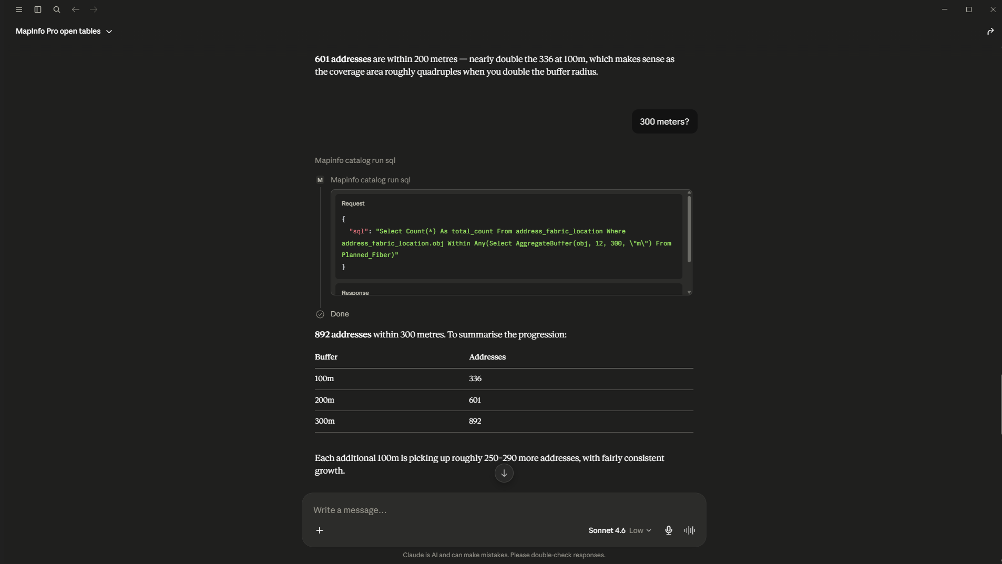Image resolution: width=1002 pixels, height=564 pixels.
Task: Add attachment with the plus icon
Action: point(320,530)
